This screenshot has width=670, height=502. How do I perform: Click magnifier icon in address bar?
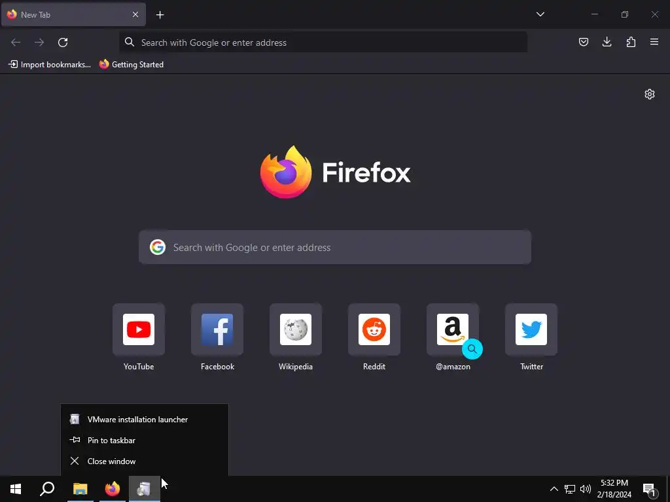pyautogui.click(x=129, y=42)
